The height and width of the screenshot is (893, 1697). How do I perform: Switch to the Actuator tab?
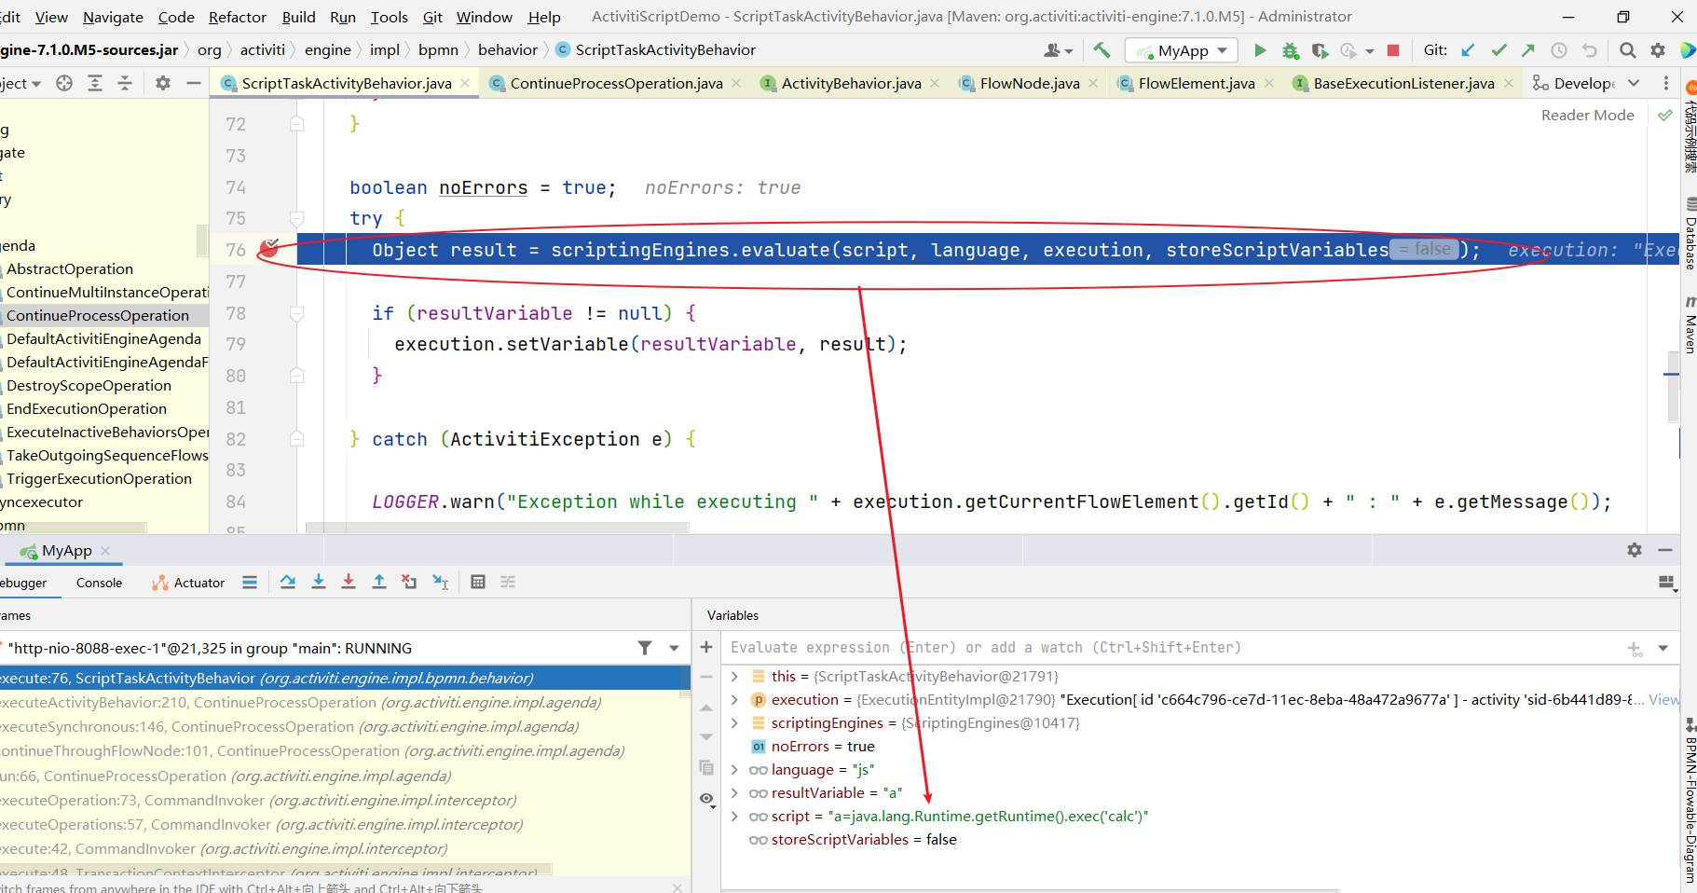[x=188, y=583]
